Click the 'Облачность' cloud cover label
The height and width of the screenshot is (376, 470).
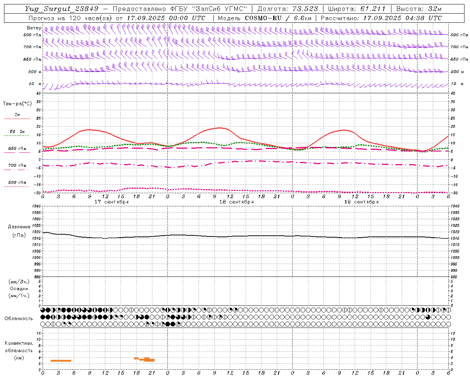pyautogui.click(x=19, y=319)
